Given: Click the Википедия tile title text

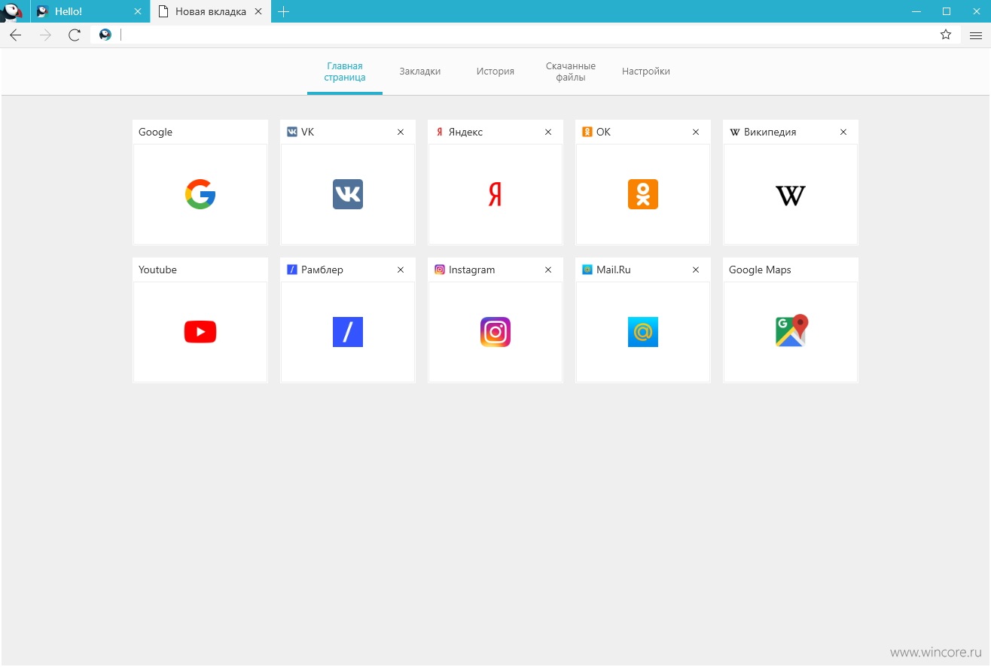Looking at the screenshot, I should click(x=770, y=132).
